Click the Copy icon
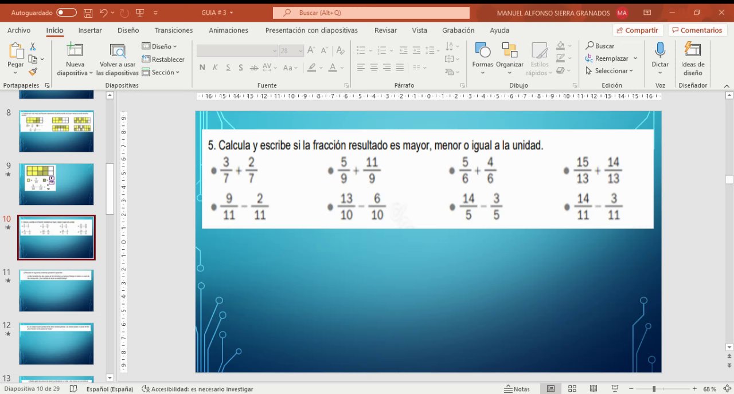 coord(33,59)
